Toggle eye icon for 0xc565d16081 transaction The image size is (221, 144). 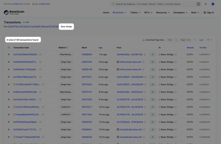(x=9, y=99)
